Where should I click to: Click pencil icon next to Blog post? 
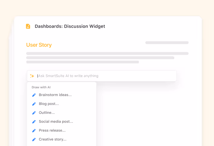point(34,104)
